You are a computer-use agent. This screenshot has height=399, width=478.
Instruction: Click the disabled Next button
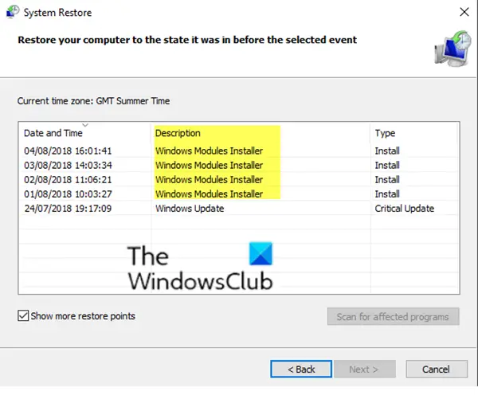(x=365, y=369)
